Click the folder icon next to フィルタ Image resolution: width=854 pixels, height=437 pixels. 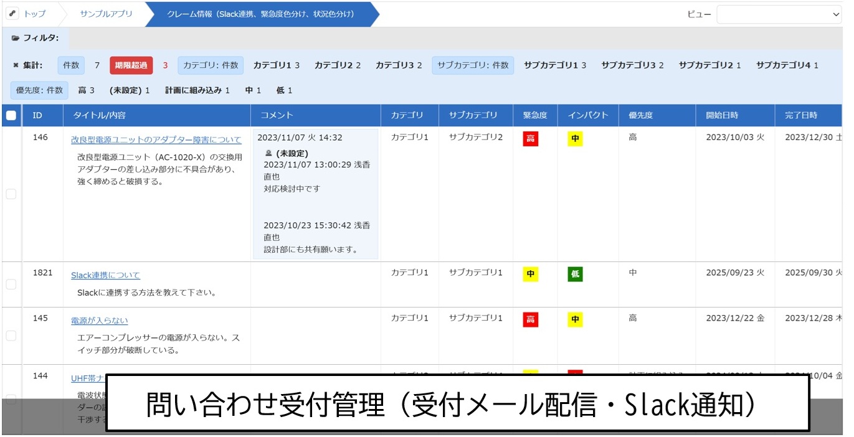(16, 38)
